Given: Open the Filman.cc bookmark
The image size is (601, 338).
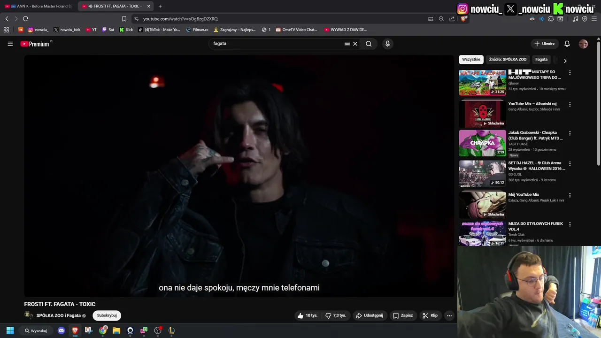Looking at the screenshot, I should [197, 30].
